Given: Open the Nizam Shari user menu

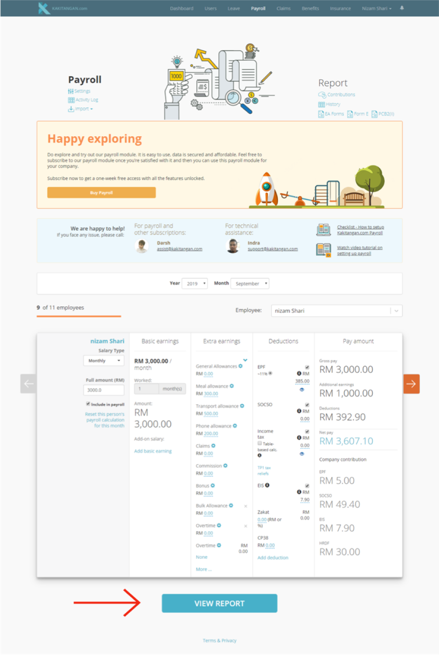Looking at the screenshot, I should point(377,8).
